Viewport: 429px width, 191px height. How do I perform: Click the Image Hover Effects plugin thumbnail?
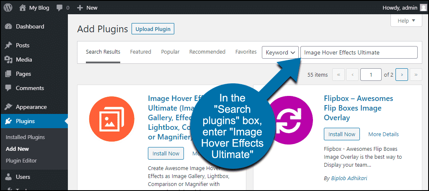(111, 119)
